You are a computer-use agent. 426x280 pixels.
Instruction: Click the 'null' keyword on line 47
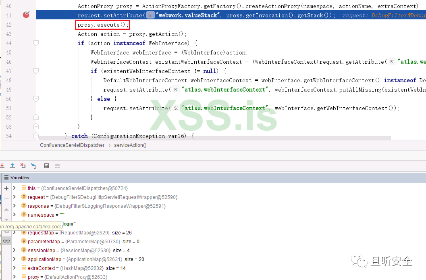click(210, 71)
